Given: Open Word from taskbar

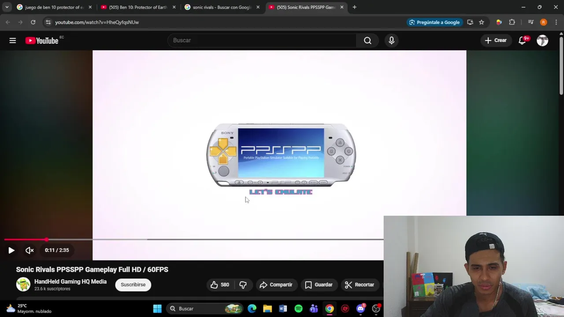Looking at the screenshot, I should tap(283, 309).
